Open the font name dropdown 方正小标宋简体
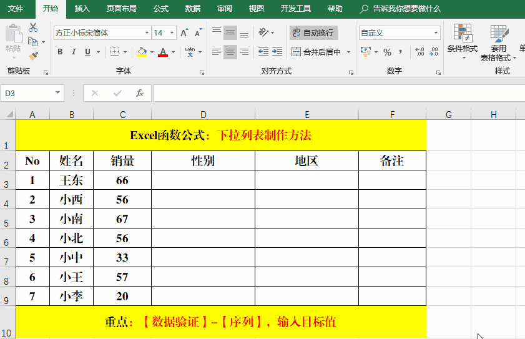This screenshot has height=339, width=525. 147,33
